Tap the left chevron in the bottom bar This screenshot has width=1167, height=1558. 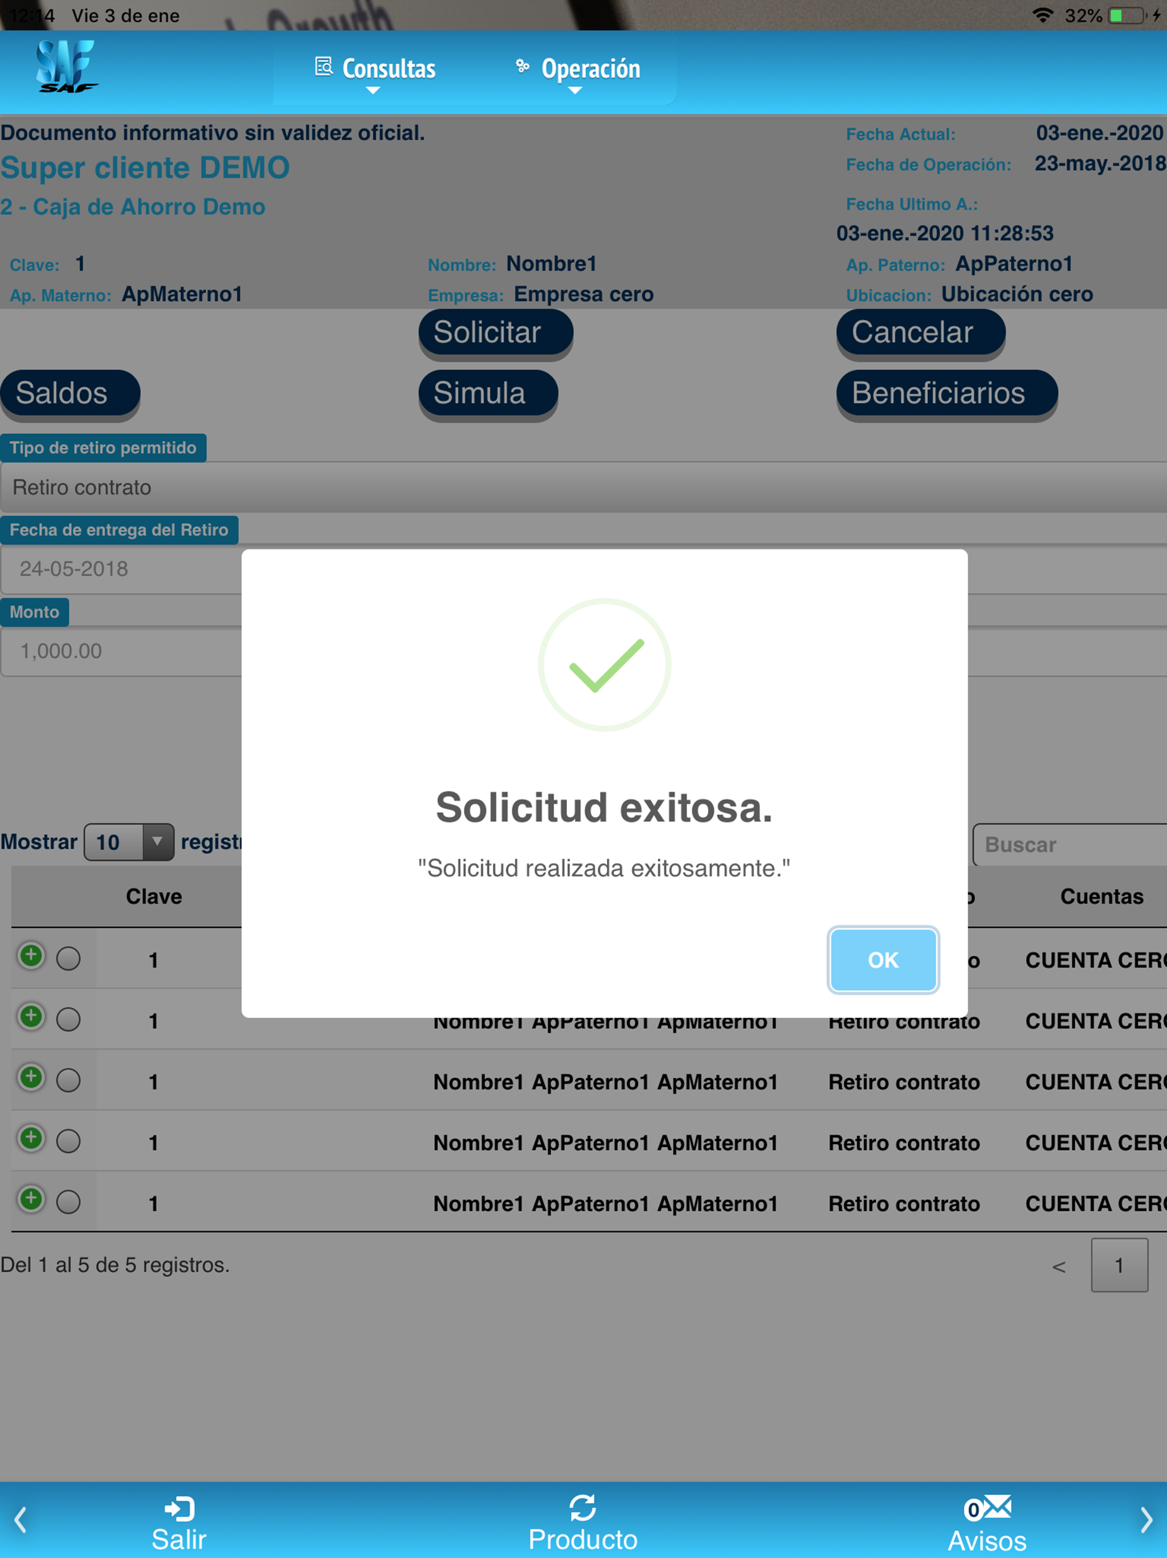21,1520
